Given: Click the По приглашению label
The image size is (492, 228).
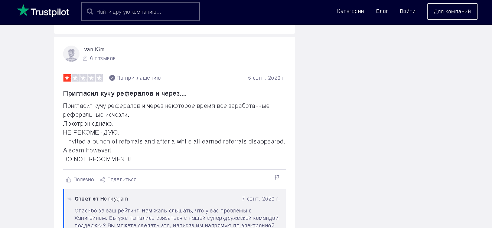Looking at the screenshot, I should 139,78.
